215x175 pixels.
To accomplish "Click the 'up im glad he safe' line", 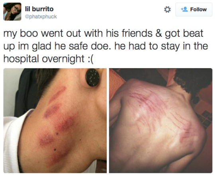I will pyautogui.click(x=106, y=46).
